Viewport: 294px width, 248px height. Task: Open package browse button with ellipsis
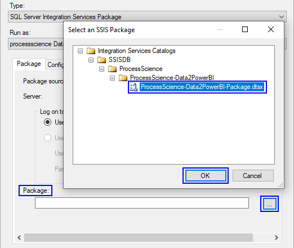coord(269,204)
